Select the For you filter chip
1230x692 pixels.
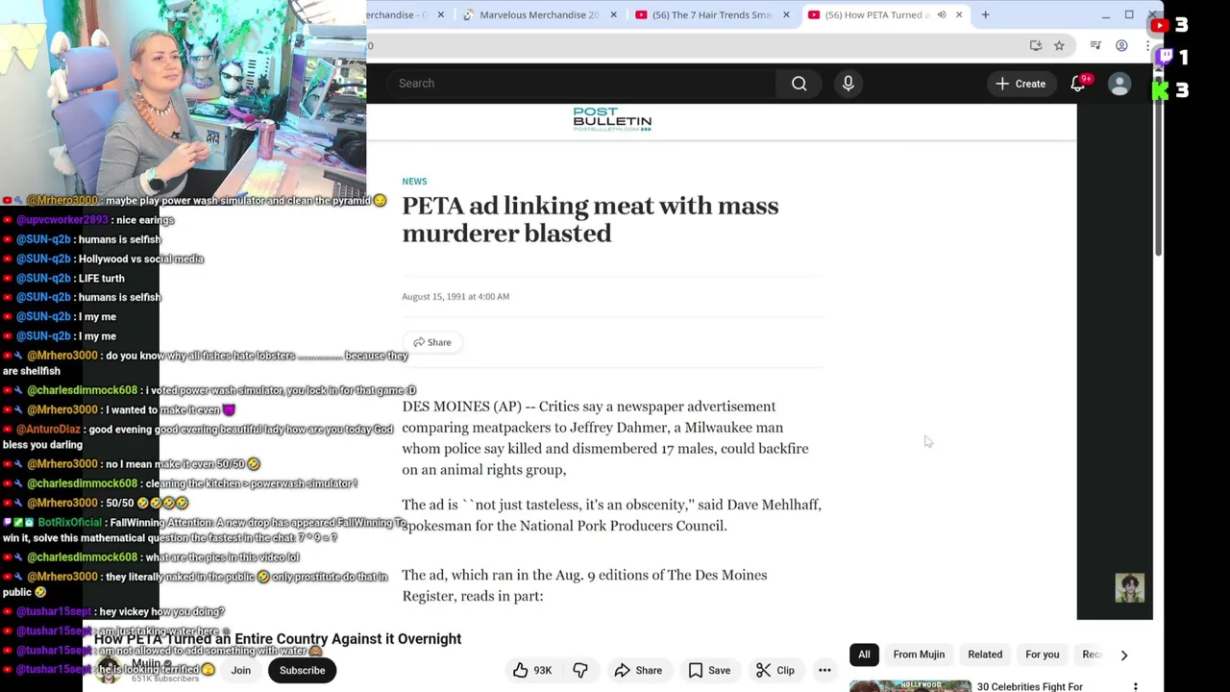(x=1042, y=655)
